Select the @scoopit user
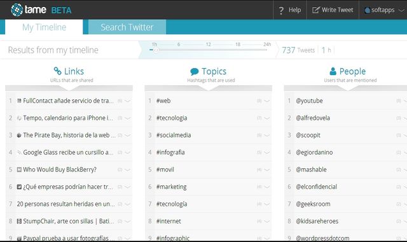 click(308, 135)
